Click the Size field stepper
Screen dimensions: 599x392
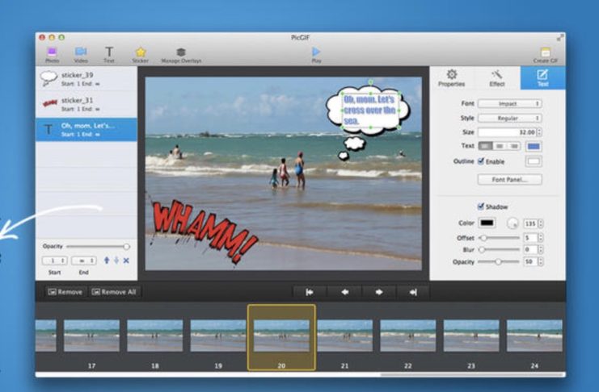click(539, 132)
